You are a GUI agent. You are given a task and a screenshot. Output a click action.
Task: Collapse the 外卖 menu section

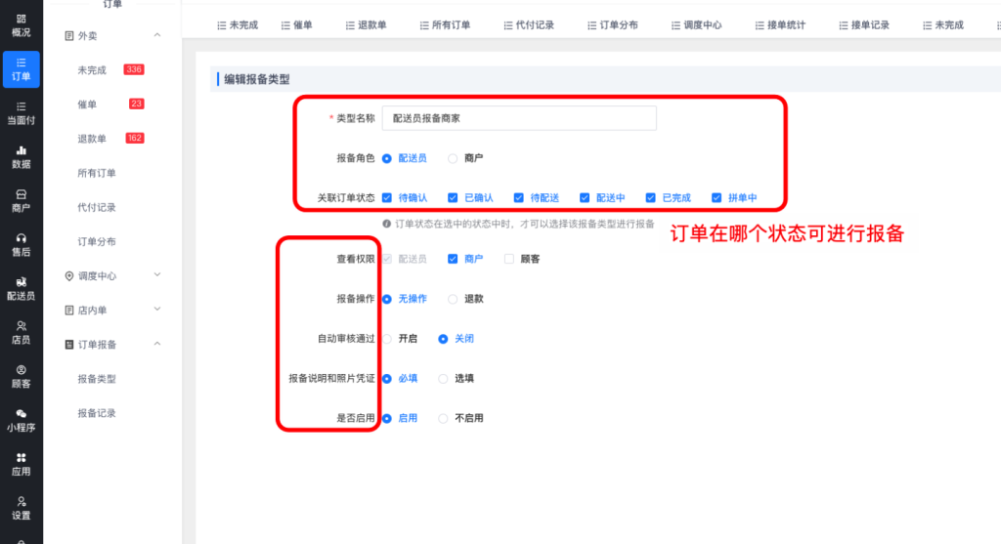157,36
